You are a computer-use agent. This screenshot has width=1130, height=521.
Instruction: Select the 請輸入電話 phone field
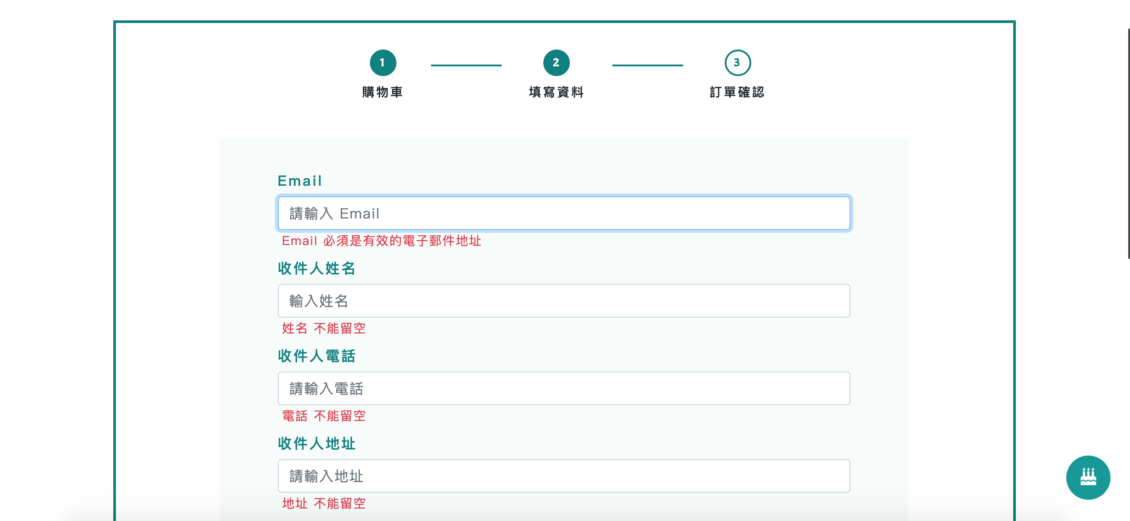coord(563,389)
